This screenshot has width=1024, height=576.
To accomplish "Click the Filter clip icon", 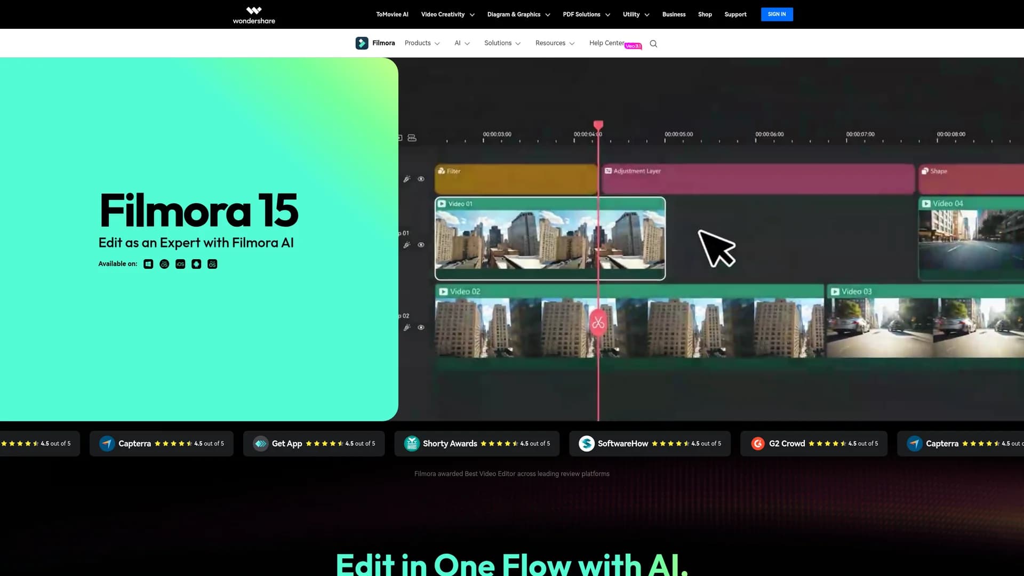I will click(x=442, y=171).
